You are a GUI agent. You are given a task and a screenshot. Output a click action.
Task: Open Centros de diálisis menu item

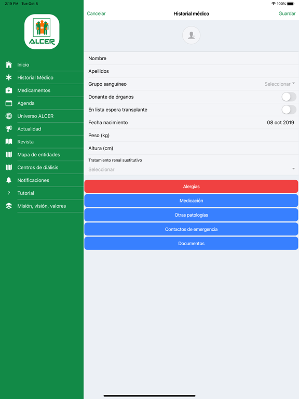(38, 167)
